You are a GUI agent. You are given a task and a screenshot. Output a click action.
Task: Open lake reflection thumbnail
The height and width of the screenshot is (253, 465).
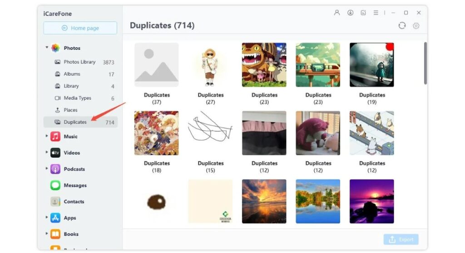coord(318,201)
